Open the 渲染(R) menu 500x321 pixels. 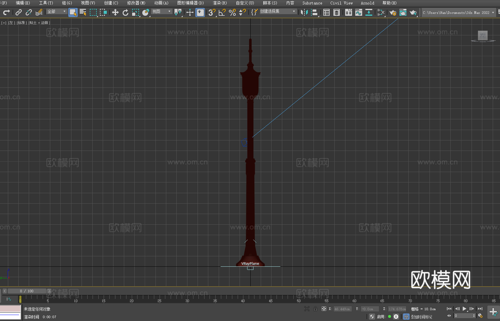[x=220, y=3]
